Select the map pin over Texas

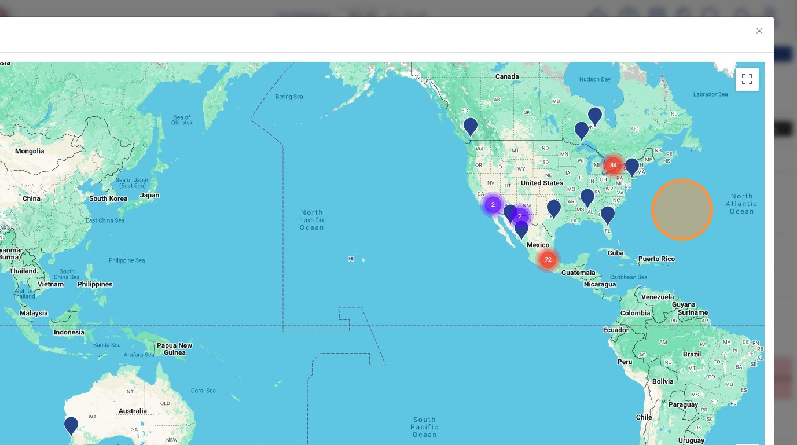[x=554, y=209]
